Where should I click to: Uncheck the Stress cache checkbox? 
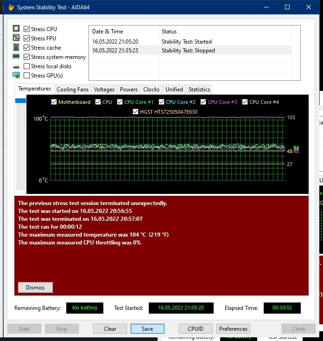click(x=26, y=48)
